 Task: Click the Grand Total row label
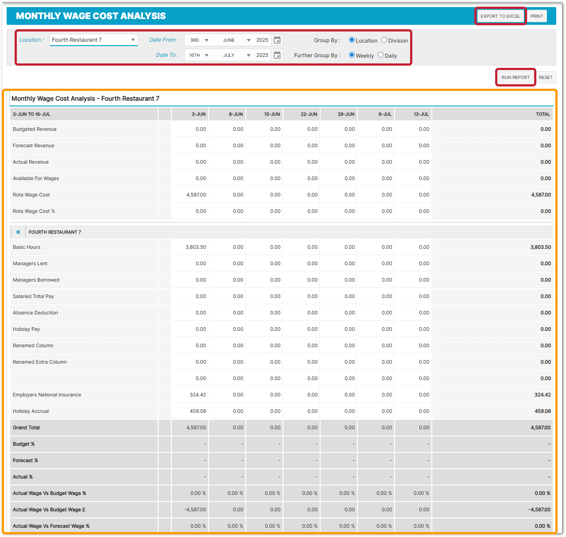[27, 427]
